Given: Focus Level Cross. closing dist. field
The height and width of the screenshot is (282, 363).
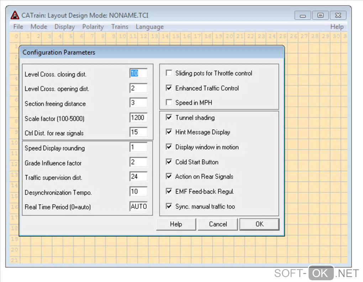Looking at the screenshot, I should coord(138,73).
